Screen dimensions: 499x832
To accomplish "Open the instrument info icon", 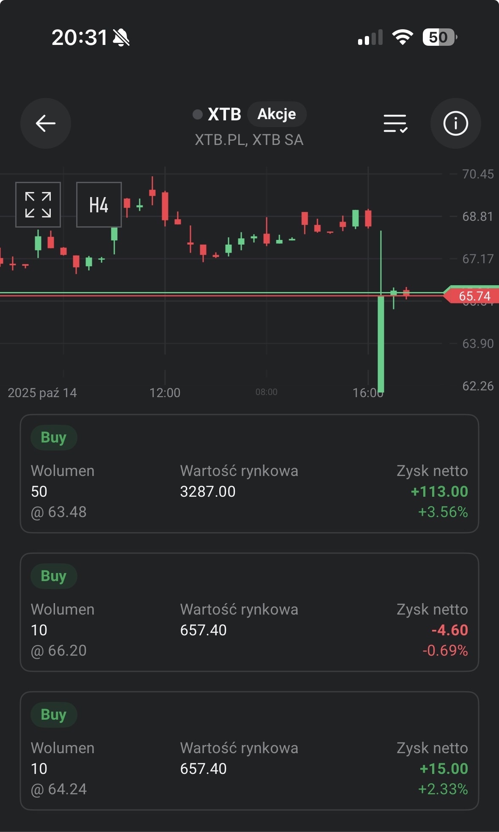I will click(x=455, y=123).
